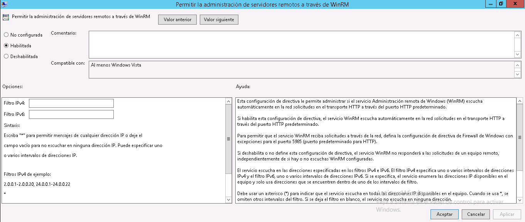Click the Opciones panel scroll-down arrow
This screenshot has height=222, width=525.
229,199
